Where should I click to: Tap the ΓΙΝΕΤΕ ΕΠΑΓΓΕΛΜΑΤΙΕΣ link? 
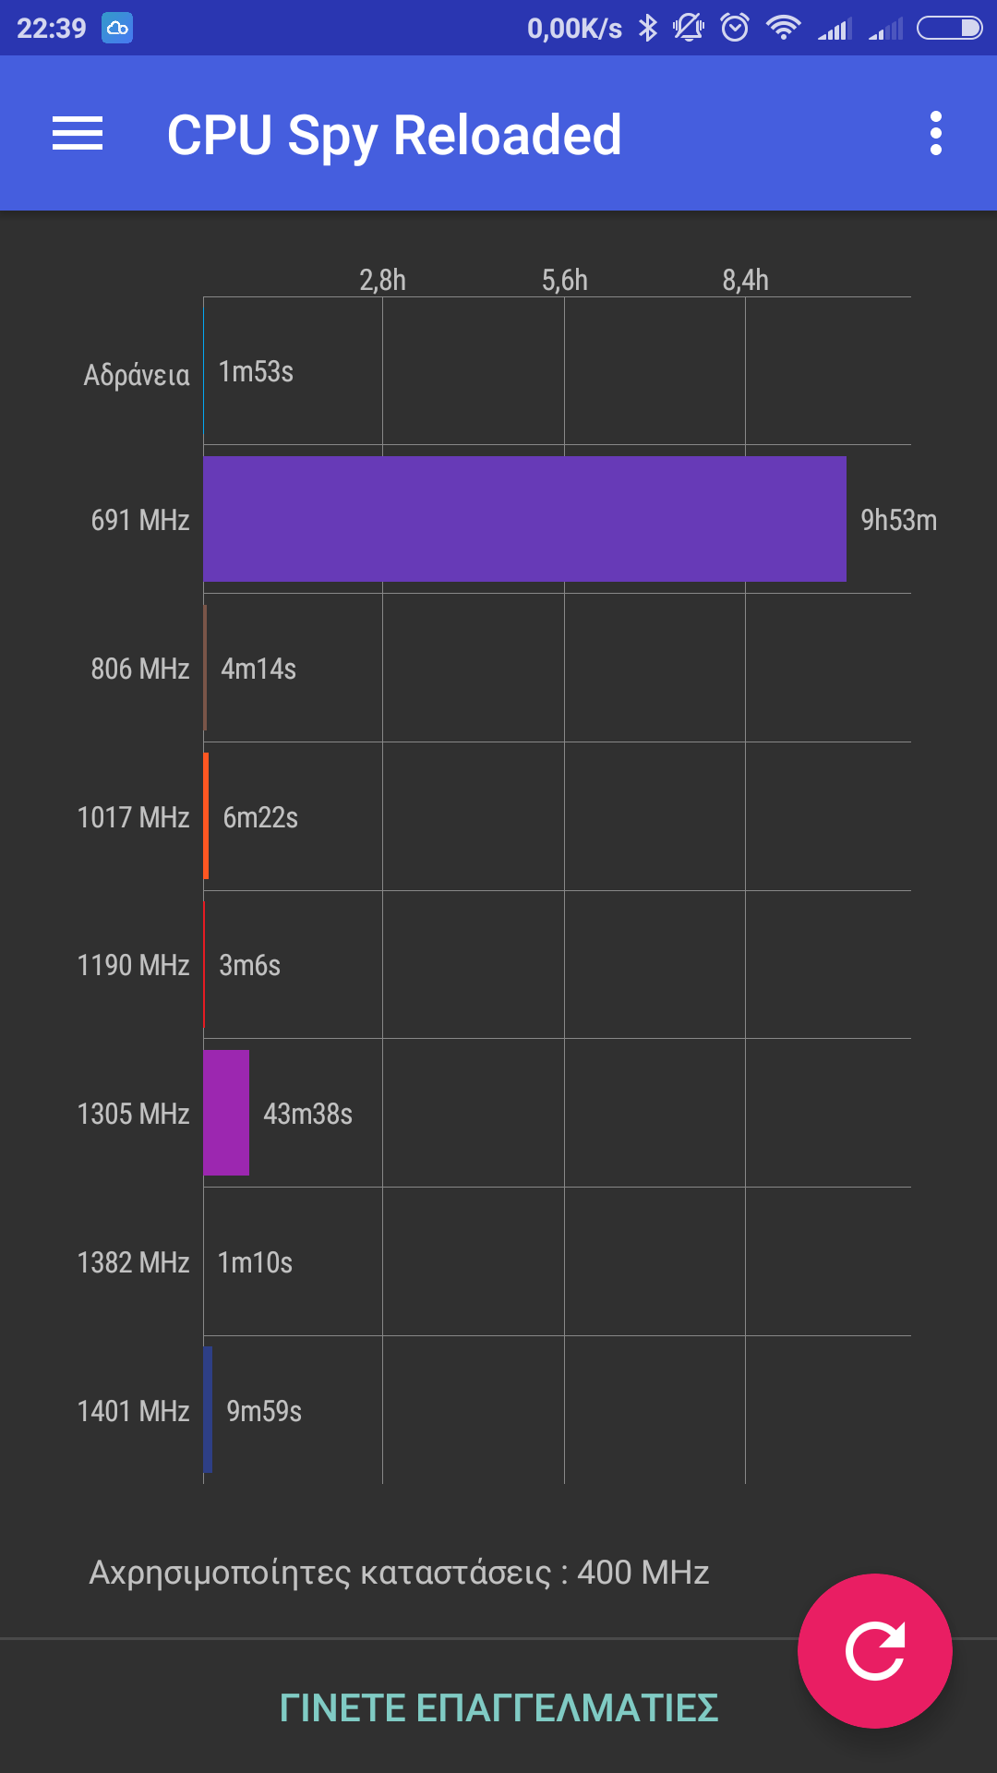point(498,1708)
